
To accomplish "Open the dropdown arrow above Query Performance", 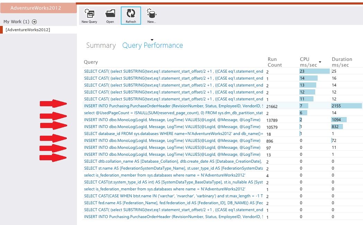I will (x=152, y=40).
